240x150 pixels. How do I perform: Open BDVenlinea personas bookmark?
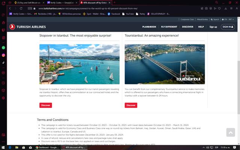(x=70, y=14)
